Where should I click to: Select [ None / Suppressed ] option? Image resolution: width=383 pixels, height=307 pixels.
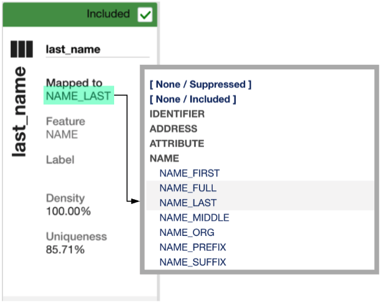pos(200,84)
